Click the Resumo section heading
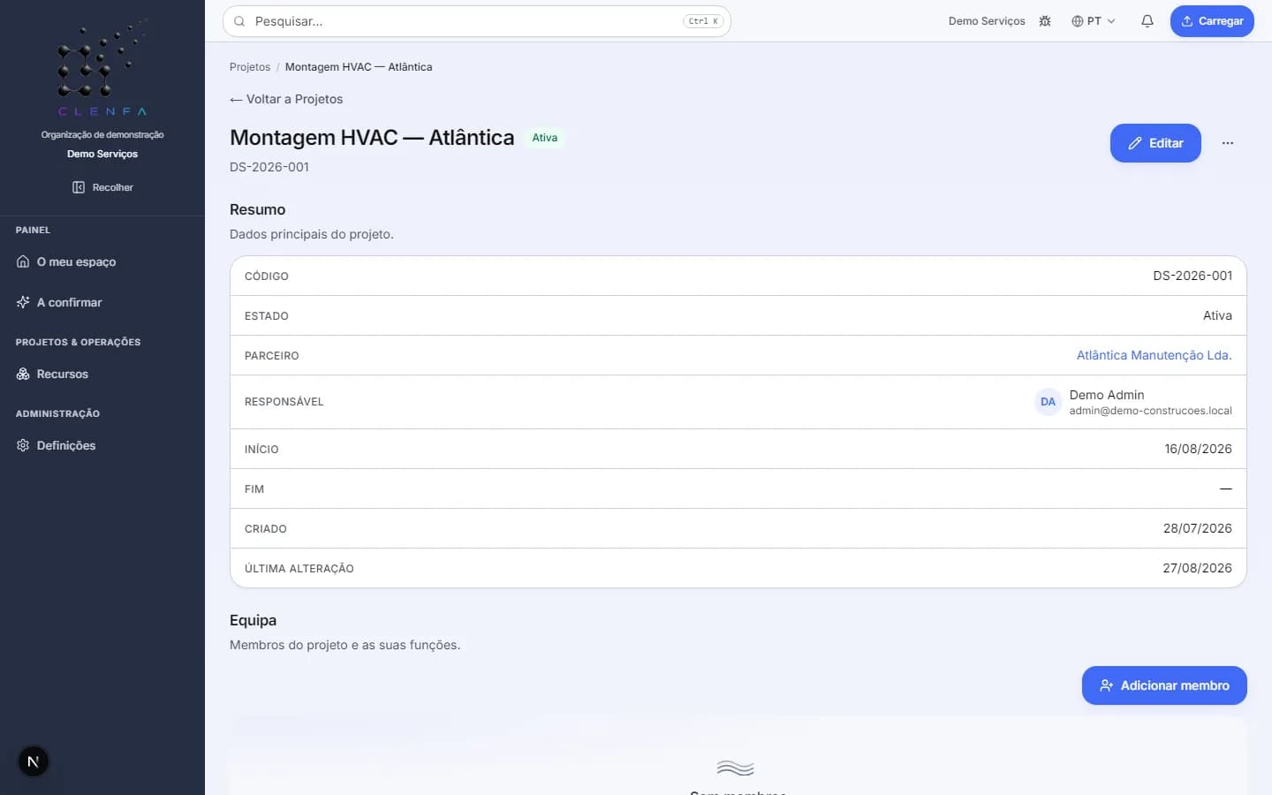 [x=258, y=209]
